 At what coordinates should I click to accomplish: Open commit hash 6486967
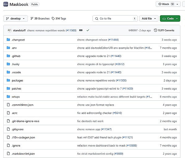point(134,30)
